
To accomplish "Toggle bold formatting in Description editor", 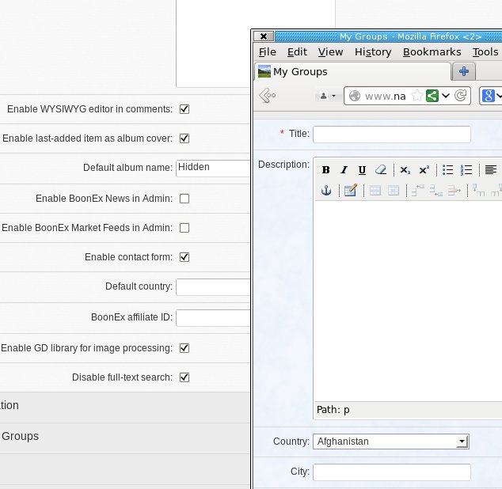I will point(325,170).
